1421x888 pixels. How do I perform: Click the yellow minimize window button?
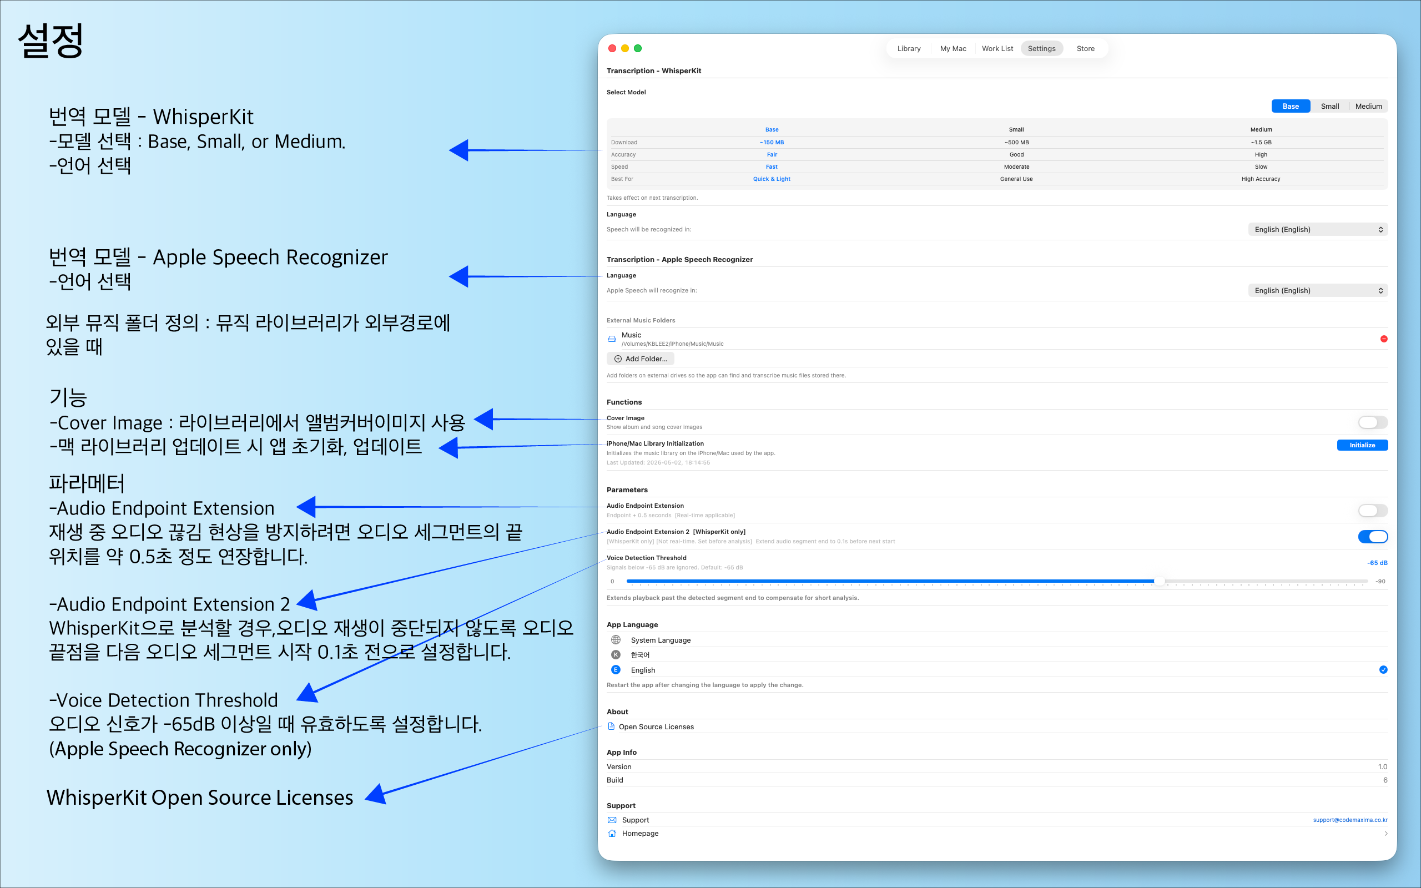(625, 48)
